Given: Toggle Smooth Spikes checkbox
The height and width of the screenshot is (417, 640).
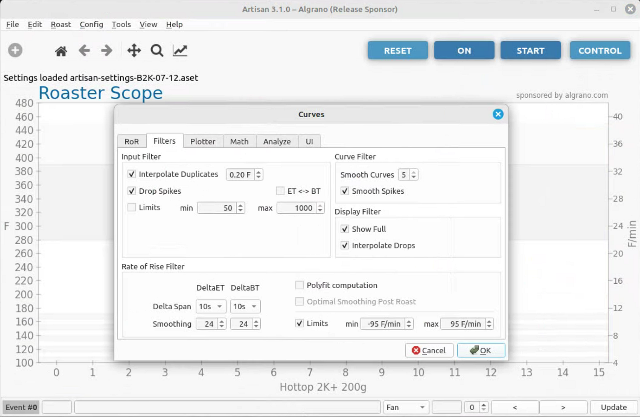Looking at the screenshot, I should [x=345, y=191].
